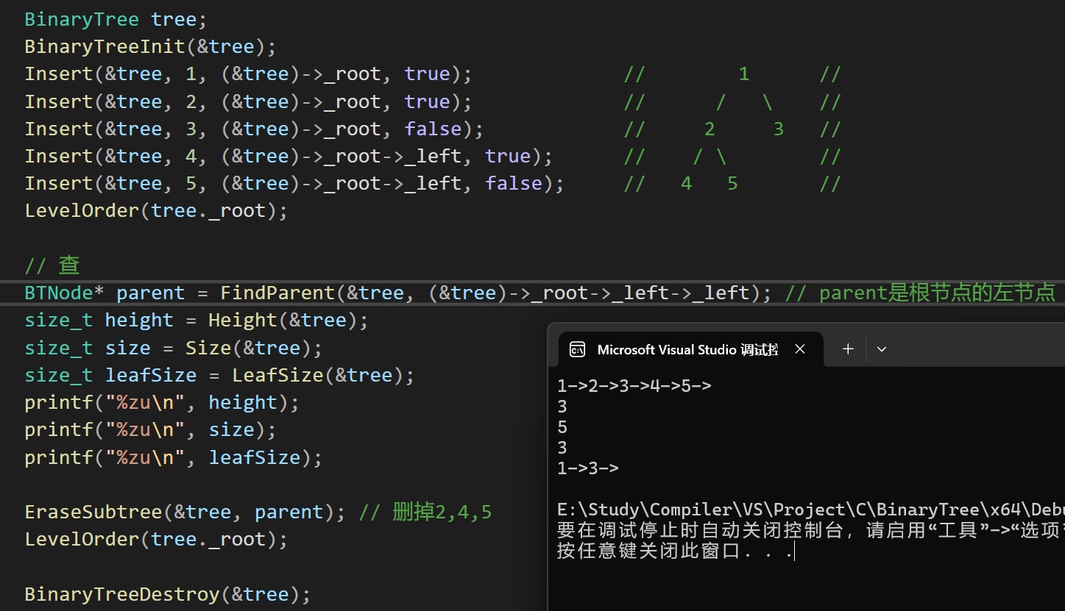The image size is (1065, 611).
Task: Open a new console tab with the plus button
Action: (x=848, y=349)
